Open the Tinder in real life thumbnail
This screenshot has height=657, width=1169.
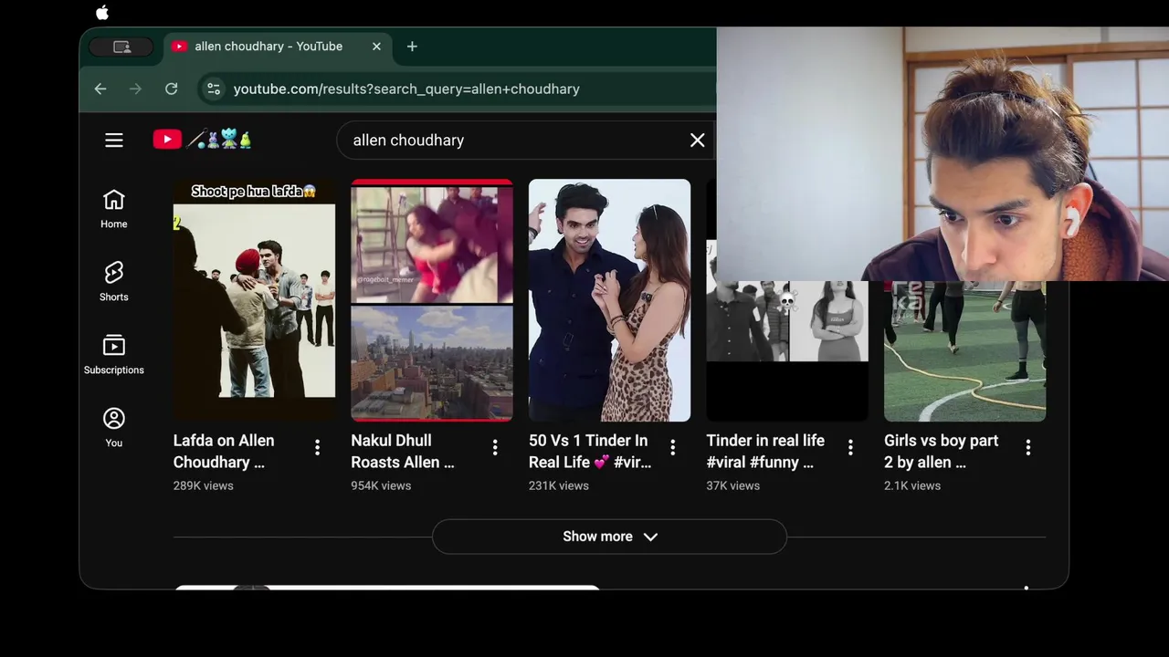(787, 351)
